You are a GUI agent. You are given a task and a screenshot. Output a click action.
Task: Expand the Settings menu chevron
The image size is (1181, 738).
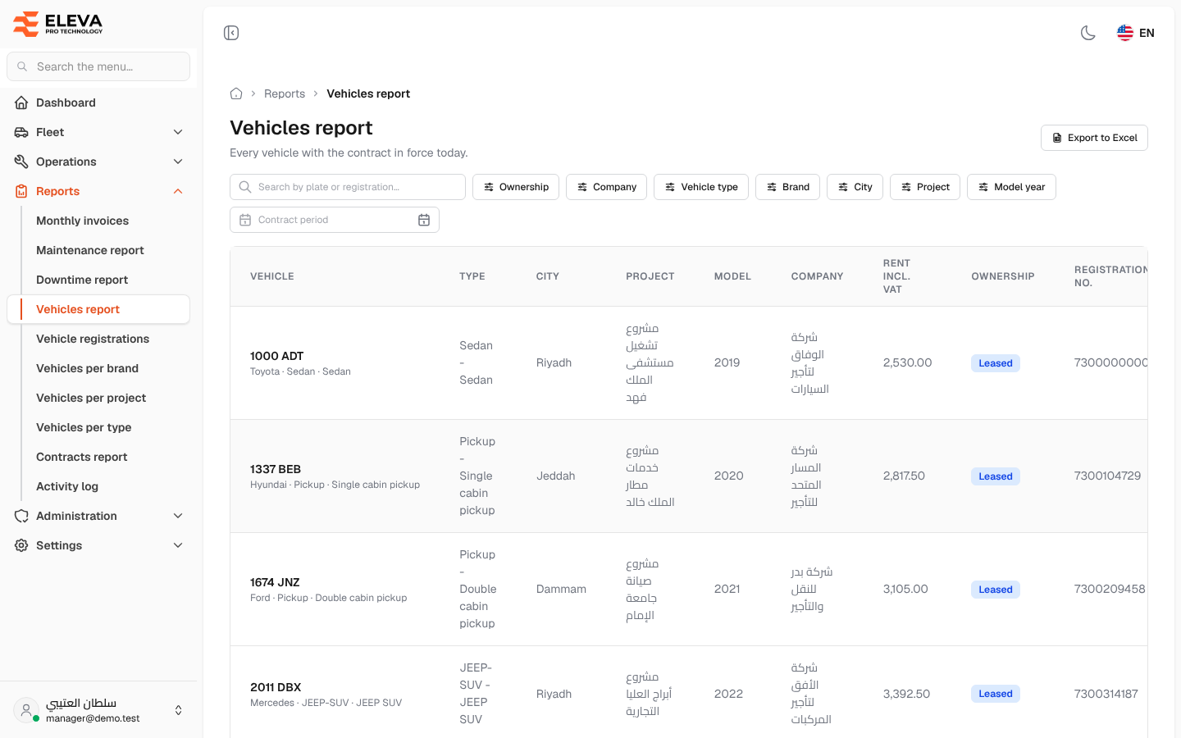point(178,545)
